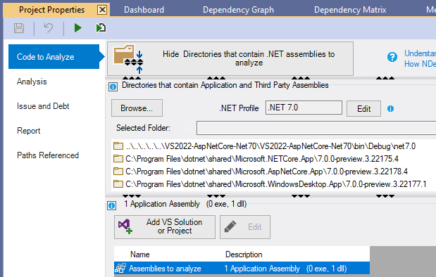This screenshot has width=436, height=277.
Task: Close the Project Properties tab
Action: coord(102,10)
